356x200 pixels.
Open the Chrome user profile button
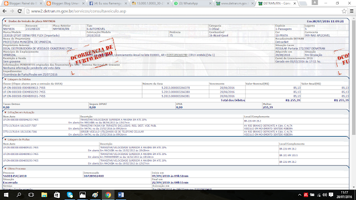pos(315,2)
